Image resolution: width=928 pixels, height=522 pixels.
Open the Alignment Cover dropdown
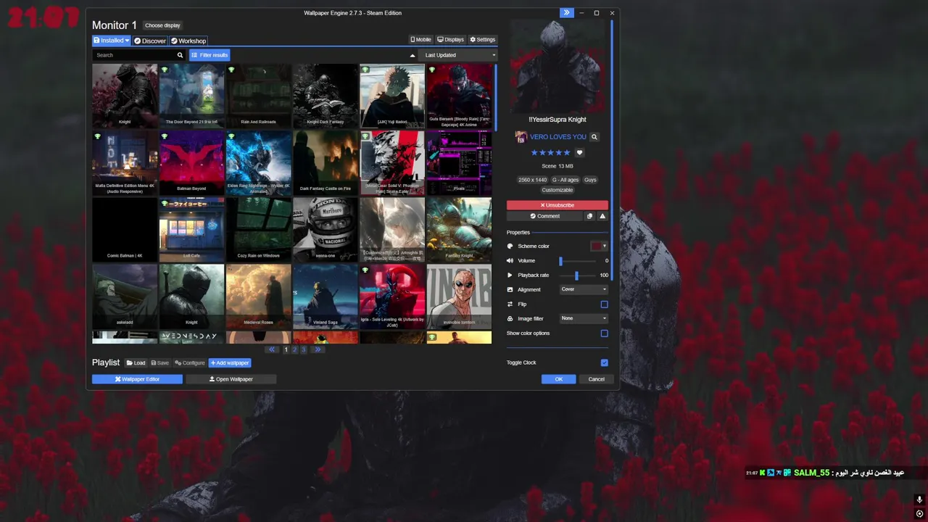584,289
